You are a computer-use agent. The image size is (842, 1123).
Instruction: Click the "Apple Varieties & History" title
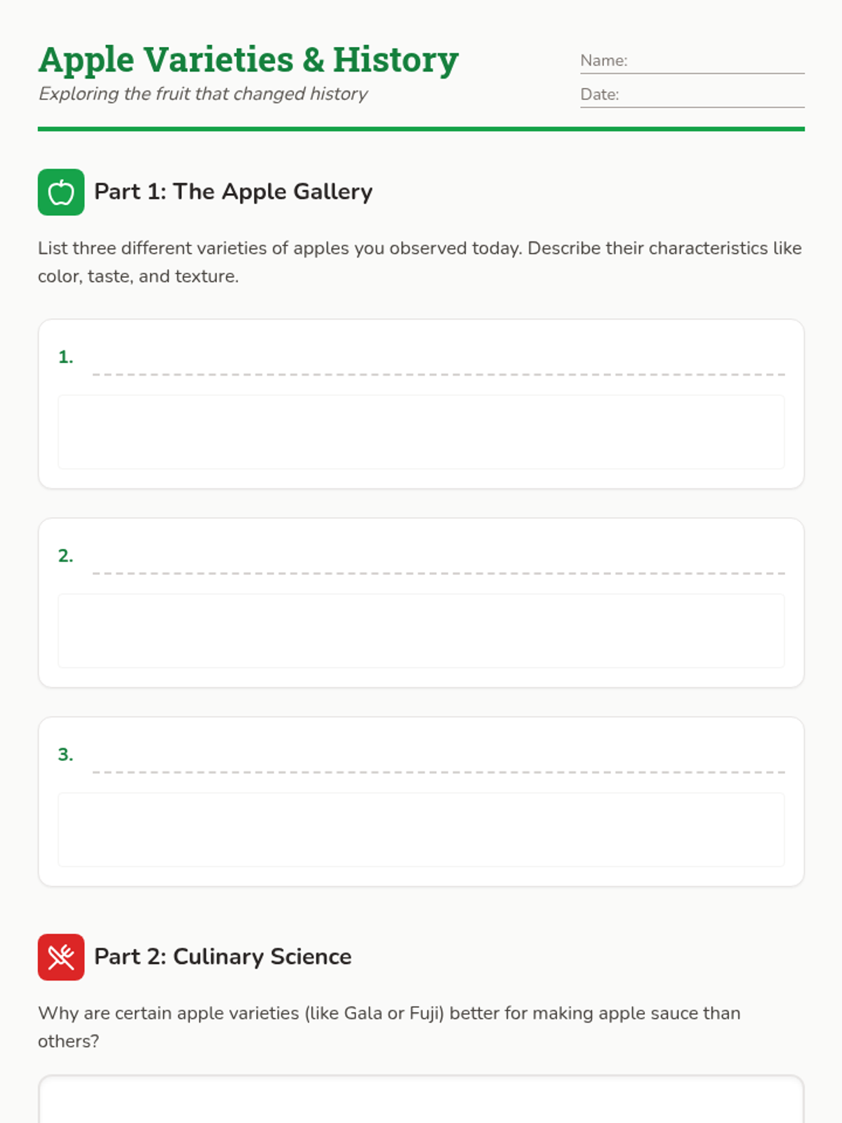pos(248,60)
